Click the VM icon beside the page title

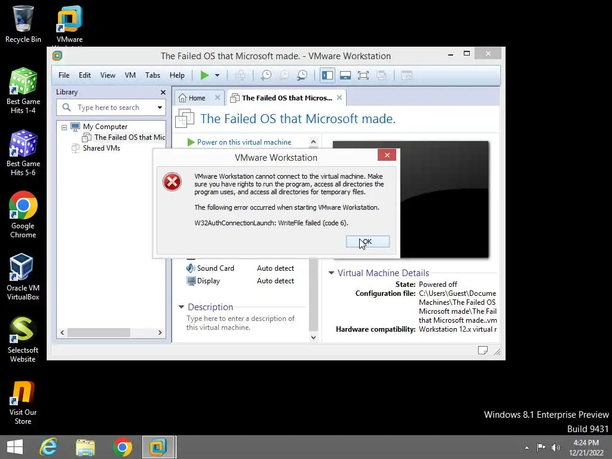(x=185, y=118)
